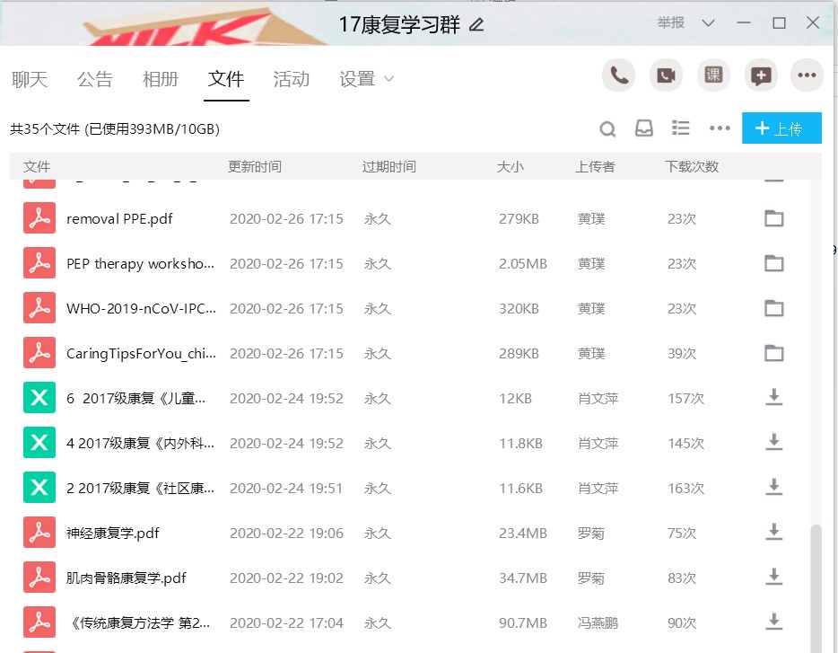
Task: Click the 举报 report link
Action: pos(671,22)
